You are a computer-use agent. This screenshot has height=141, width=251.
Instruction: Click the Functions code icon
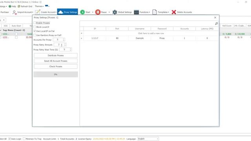136,12
